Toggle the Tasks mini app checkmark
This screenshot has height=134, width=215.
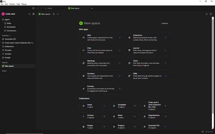(165, 63)
